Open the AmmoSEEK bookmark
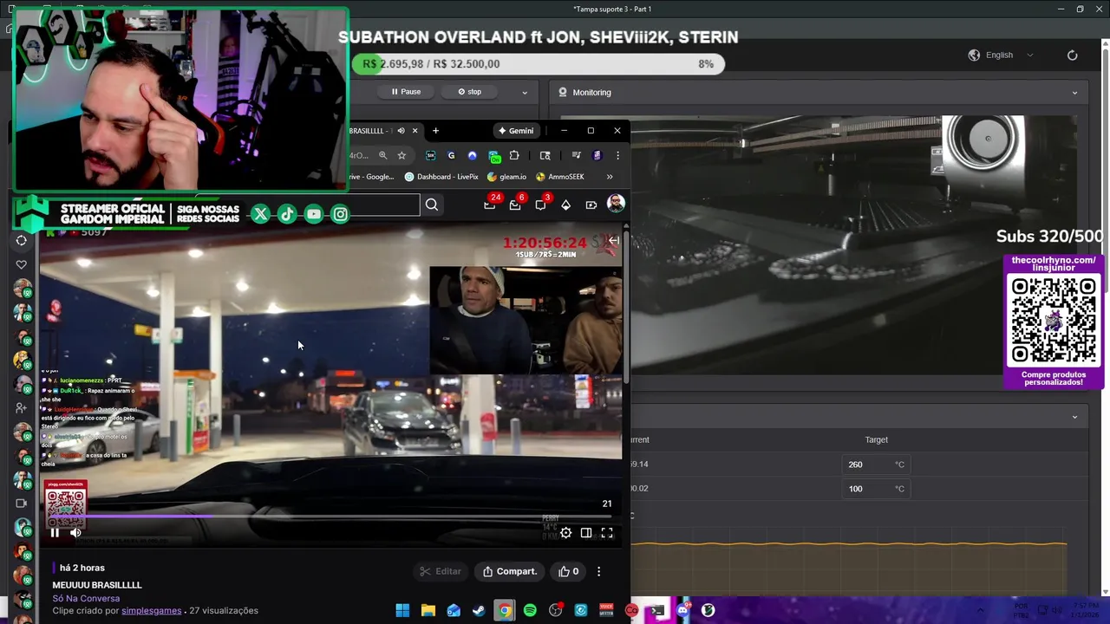 pos(560,177)
